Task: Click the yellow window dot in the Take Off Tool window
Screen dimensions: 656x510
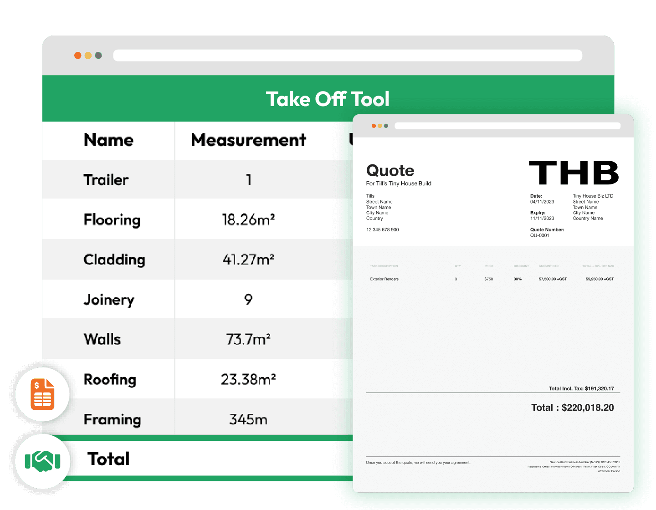Action: [88, 56]
